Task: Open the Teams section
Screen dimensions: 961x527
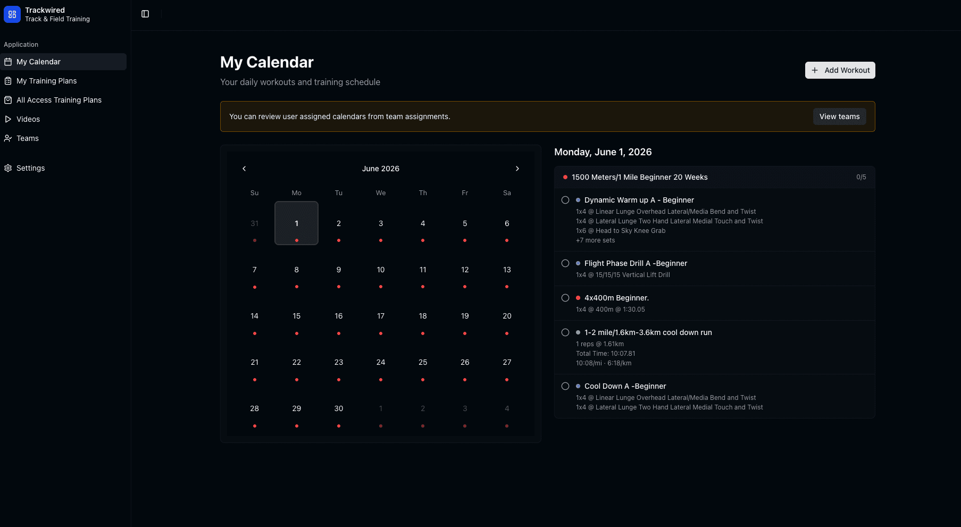Action: pyautogui.click(x=28, y=138)
